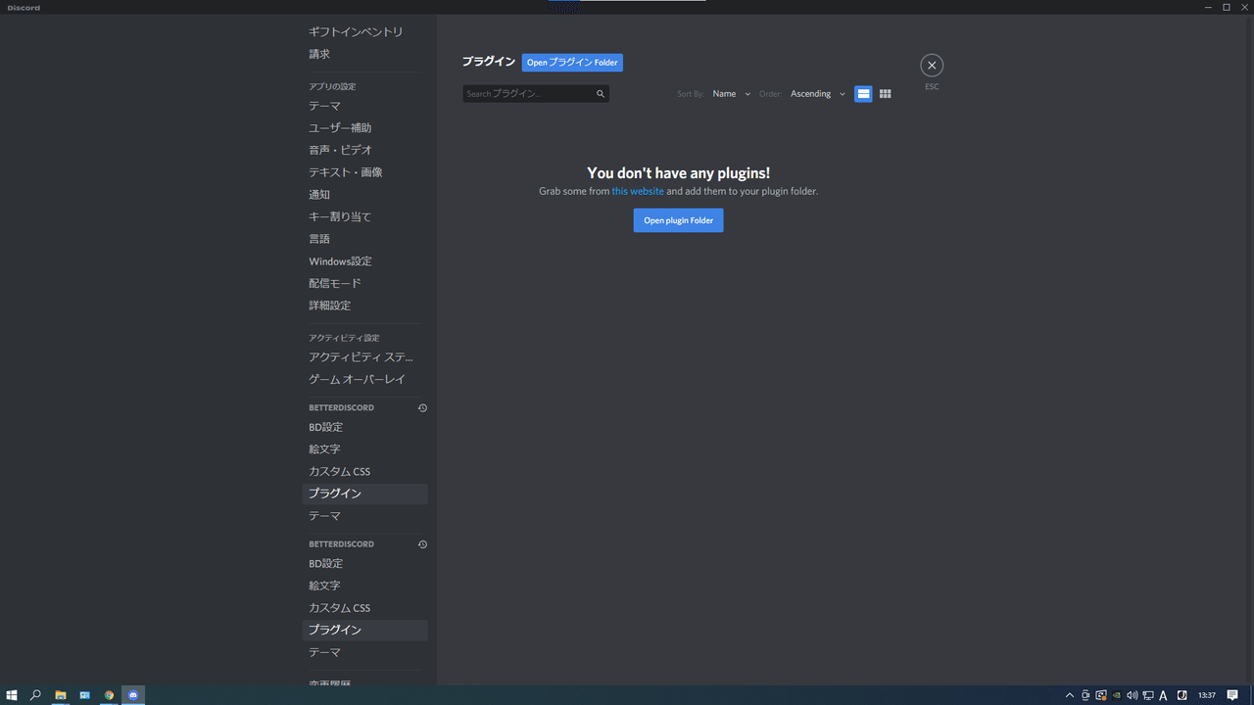The height and width of the screenshot is (705, 1254).
Task: Click the 13:37 taskbar clock
Action: (1207, 695)
